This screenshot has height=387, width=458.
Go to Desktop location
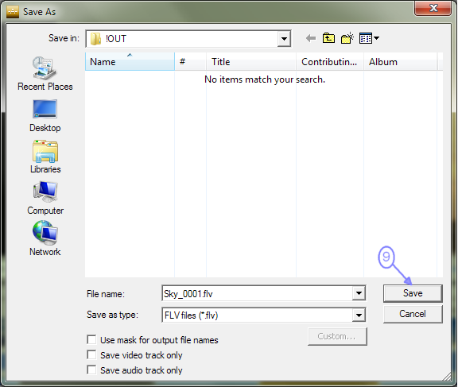click(45, 116)
